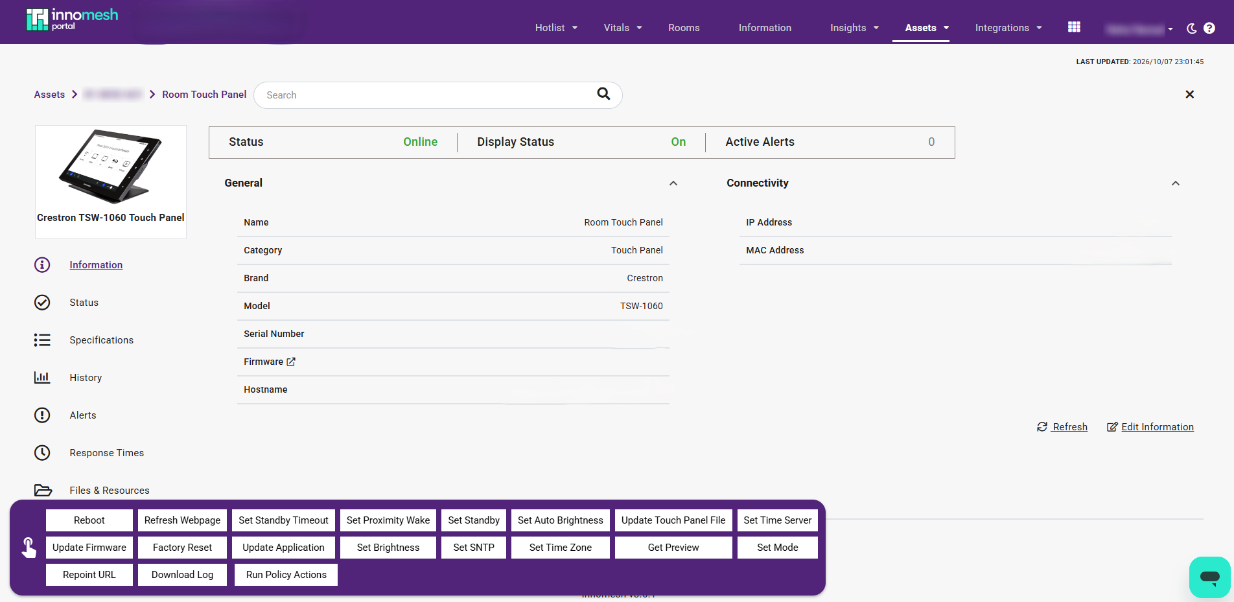The height and width of the screenshot is (602, 1234).
Task: Open the Assets dropdown menu
Action: (927, 28)
